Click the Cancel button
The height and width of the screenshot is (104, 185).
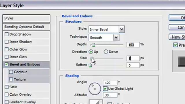coord(177,27)
